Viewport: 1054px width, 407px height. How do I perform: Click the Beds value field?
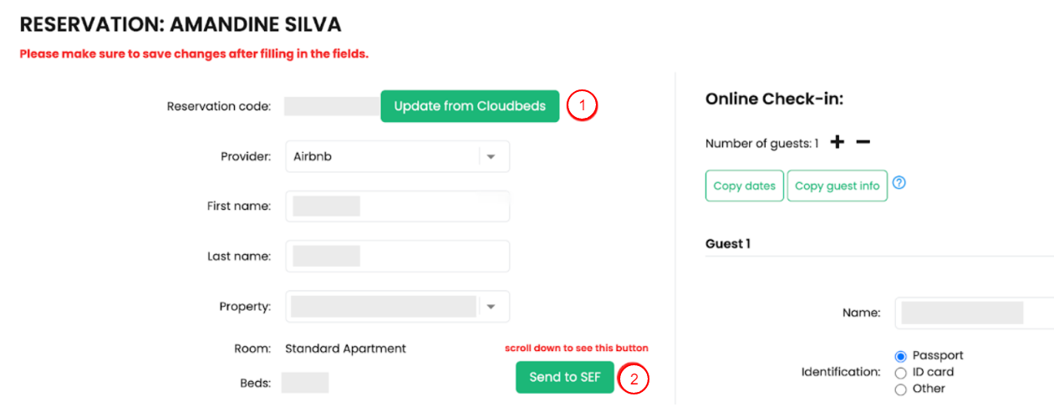(x=305, y=383)
